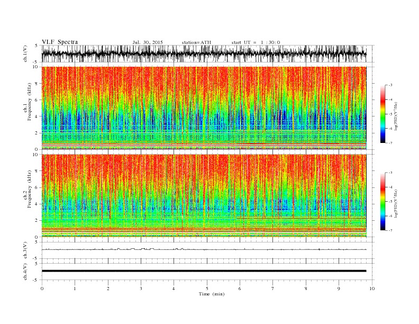Click the date 'Jul. 30, 2015' header

[148, 42]
